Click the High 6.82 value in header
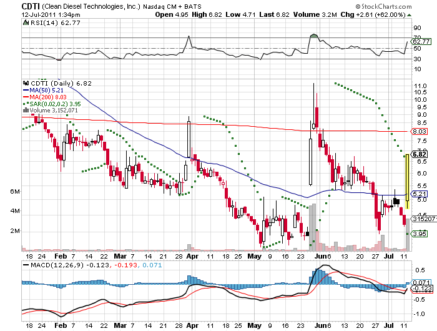Image resolution: width=437 pixels, height=331 pixels. coord(207,14)
